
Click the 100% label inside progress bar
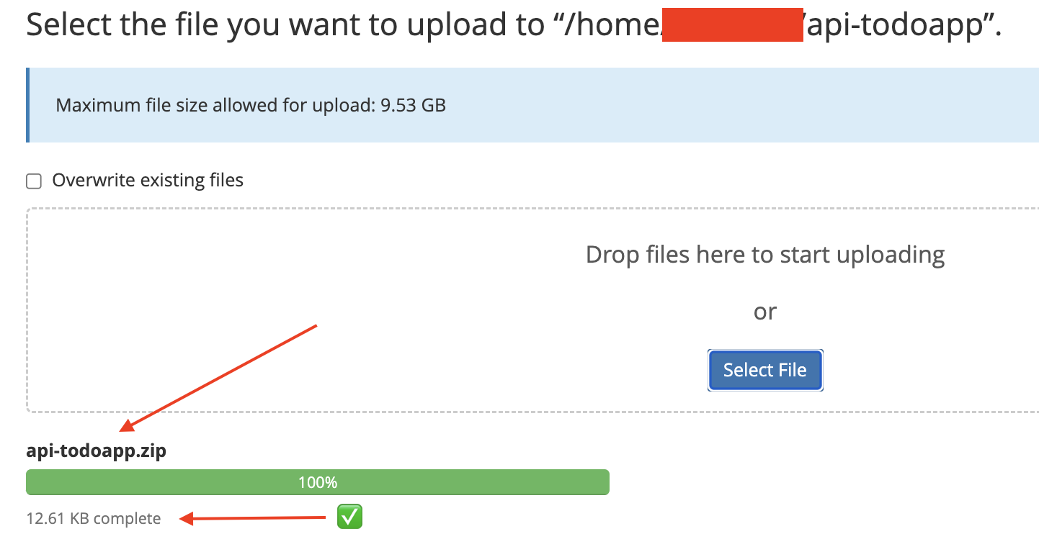tap(318, 482)
